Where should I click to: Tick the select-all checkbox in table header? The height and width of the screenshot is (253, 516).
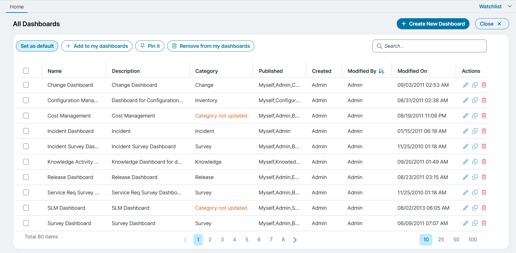point(26,71)
